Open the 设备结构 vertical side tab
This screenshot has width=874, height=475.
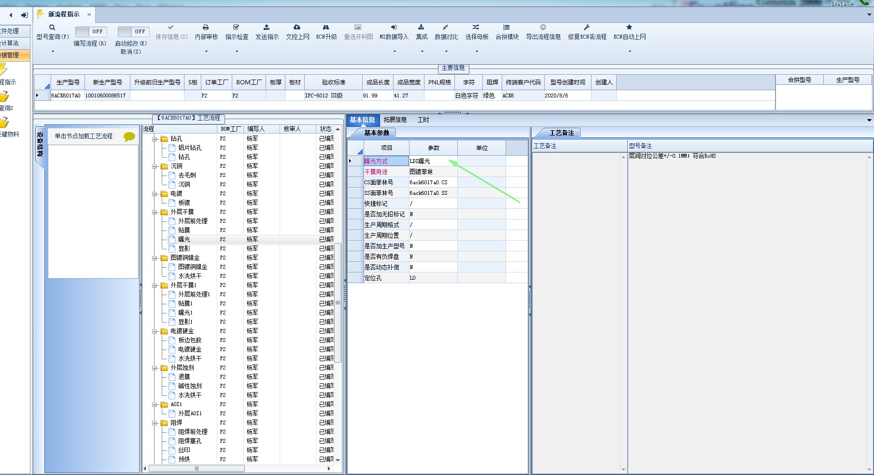pyautogui.click(x=40, y=145)
